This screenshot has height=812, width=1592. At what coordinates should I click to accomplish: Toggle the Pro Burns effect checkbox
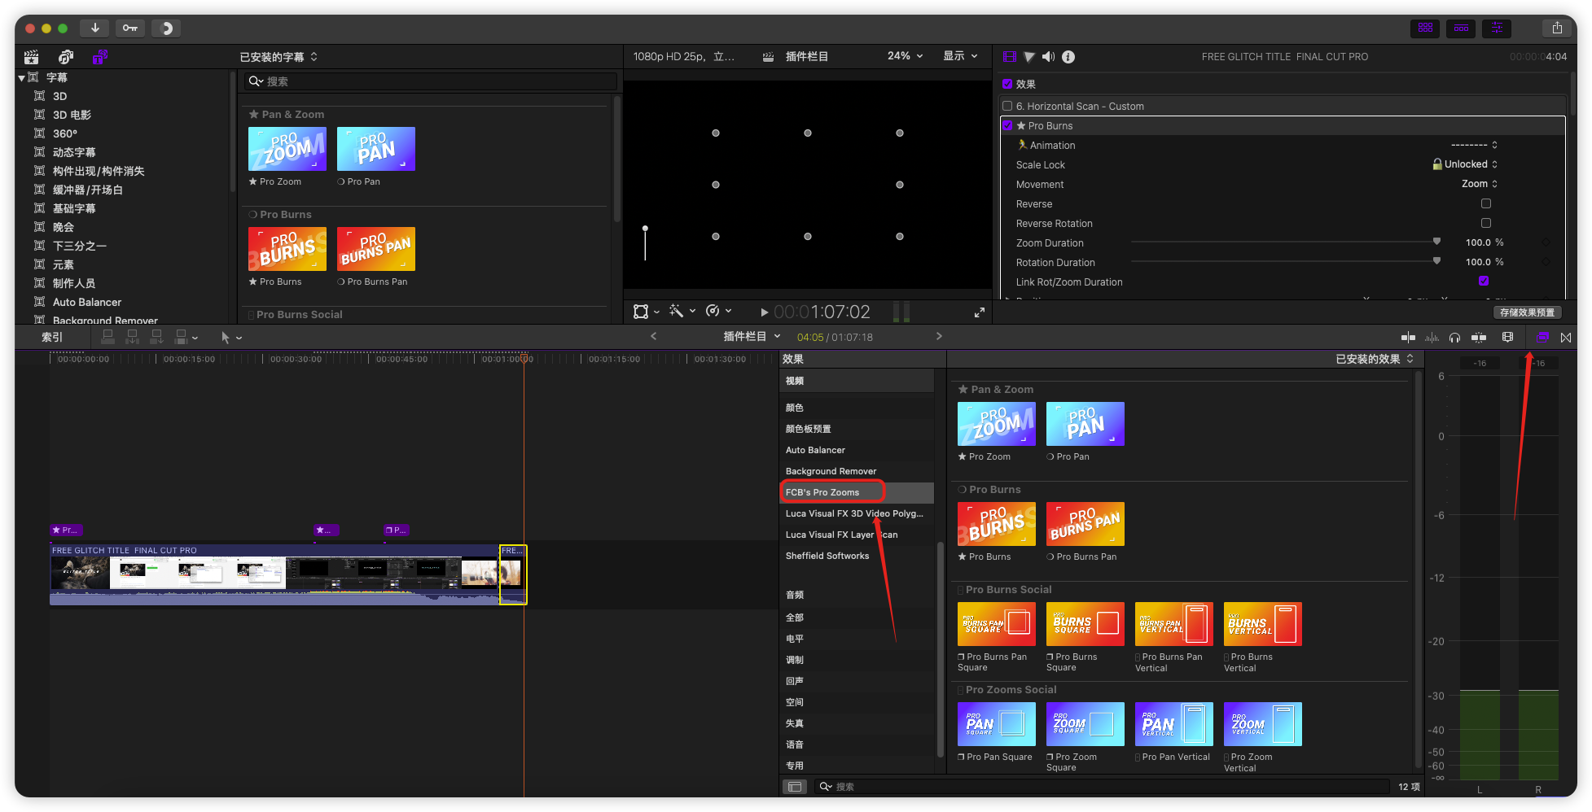(1007, 126)
